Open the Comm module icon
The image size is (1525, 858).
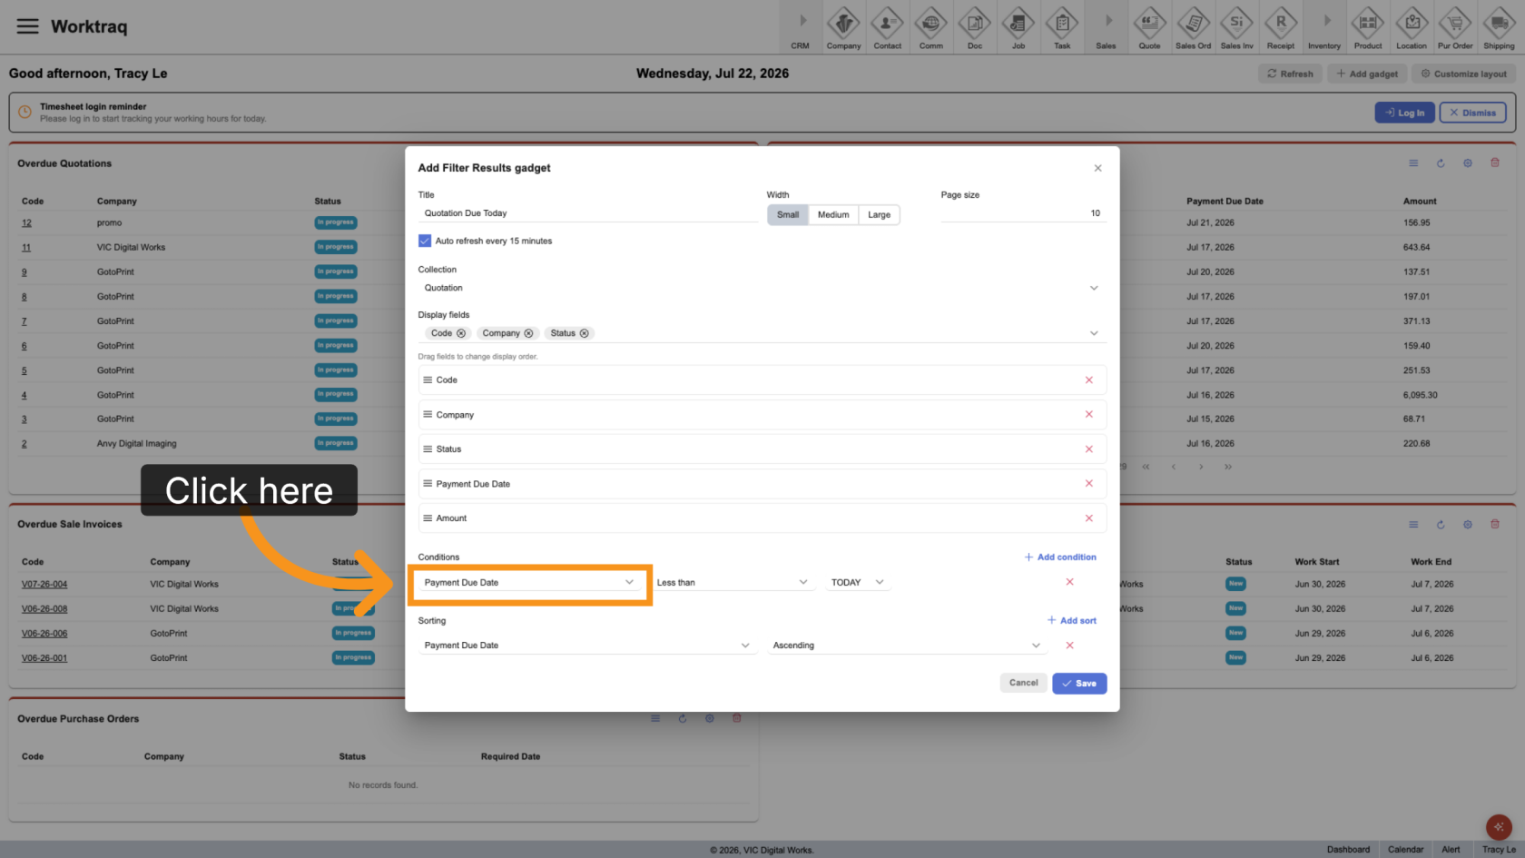(x=930, y=27)
